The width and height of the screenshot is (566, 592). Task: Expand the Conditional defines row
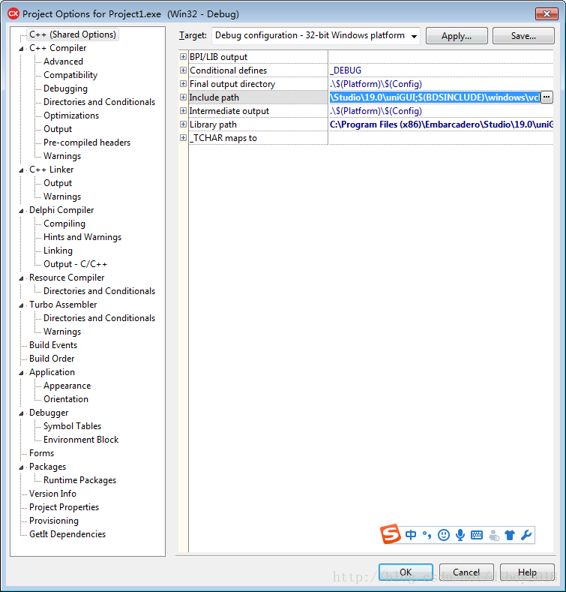click(183, 71)
